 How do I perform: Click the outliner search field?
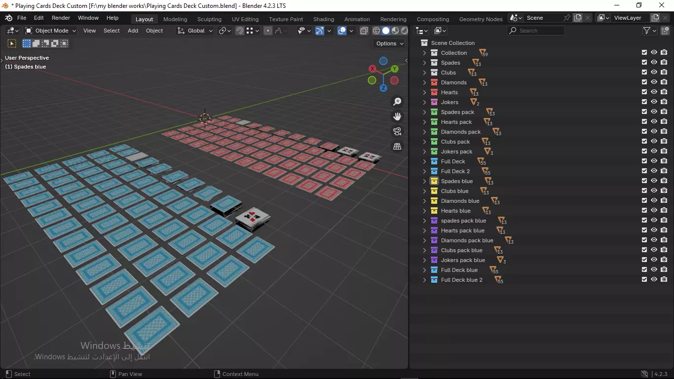click(536, 31)
